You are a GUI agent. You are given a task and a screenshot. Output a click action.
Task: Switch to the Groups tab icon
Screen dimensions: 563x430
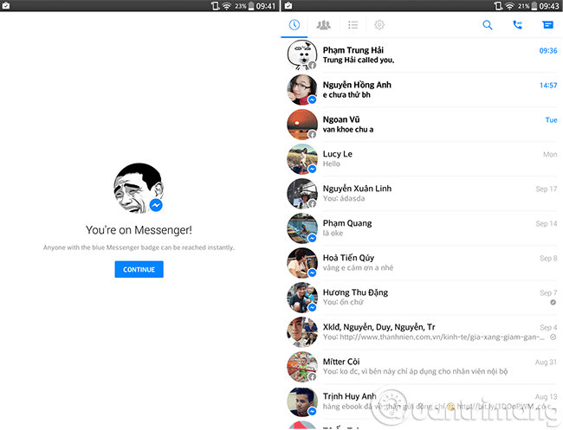[x=324, y=25]
